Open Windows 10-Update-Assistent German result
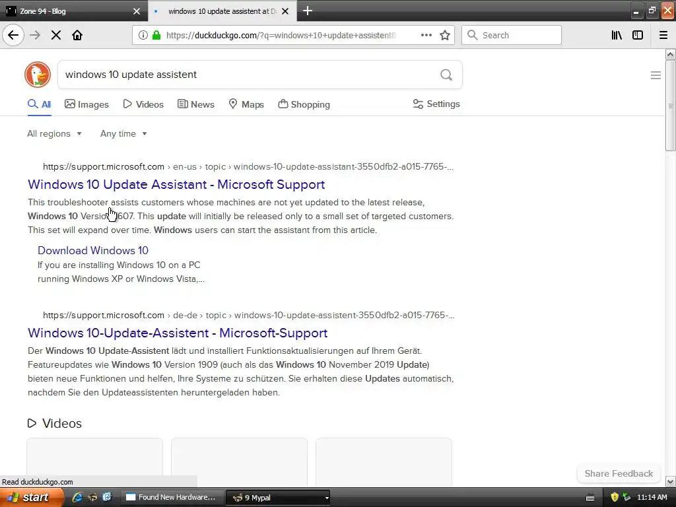Viewport: 676px width, 507px height. point(178,333)
